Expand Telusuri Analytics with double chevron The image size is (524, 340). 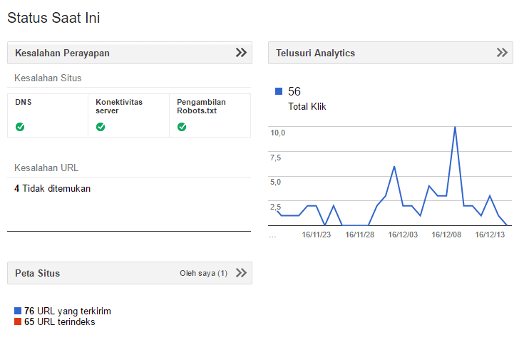tap(502, 53)
